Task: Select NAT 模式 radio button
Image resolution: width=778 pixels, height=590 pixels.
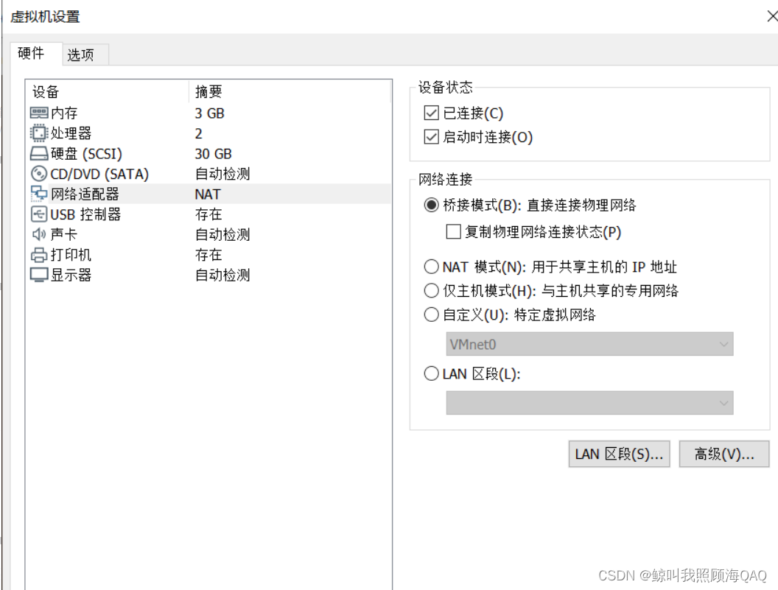Action: [x=432, y=267]
